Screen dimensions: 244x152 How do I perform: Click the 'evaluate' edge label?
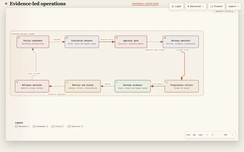coord(57,40)
